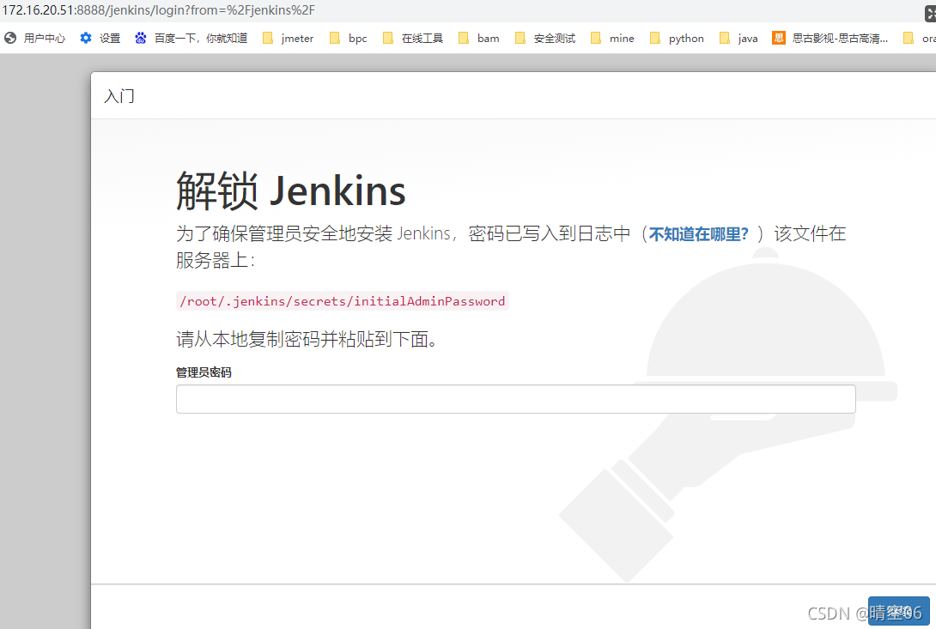The width and height of the screenshot is (936, 629).
Task: Click the 百度一下，你就知道 bookmark label
Action: [201, 39]
